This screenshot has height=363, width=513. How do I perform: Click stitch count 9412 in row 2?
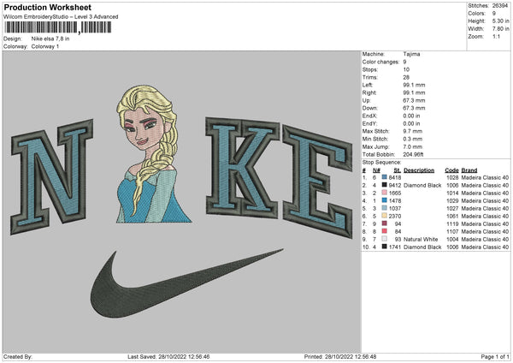coord(395,186)
